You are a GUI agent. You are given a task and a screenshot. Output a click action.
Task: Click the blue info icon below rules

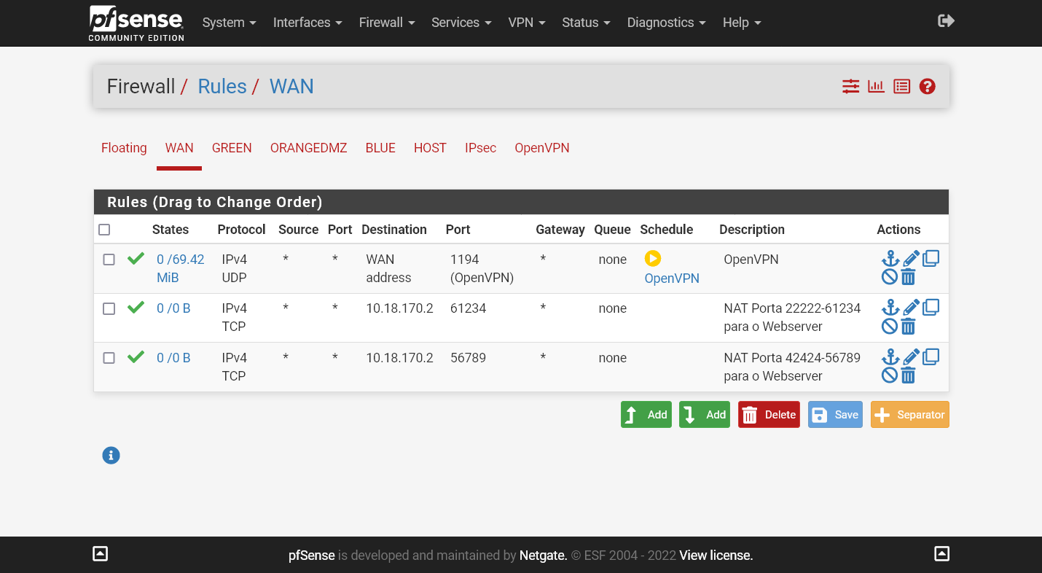tap(111, 456)
